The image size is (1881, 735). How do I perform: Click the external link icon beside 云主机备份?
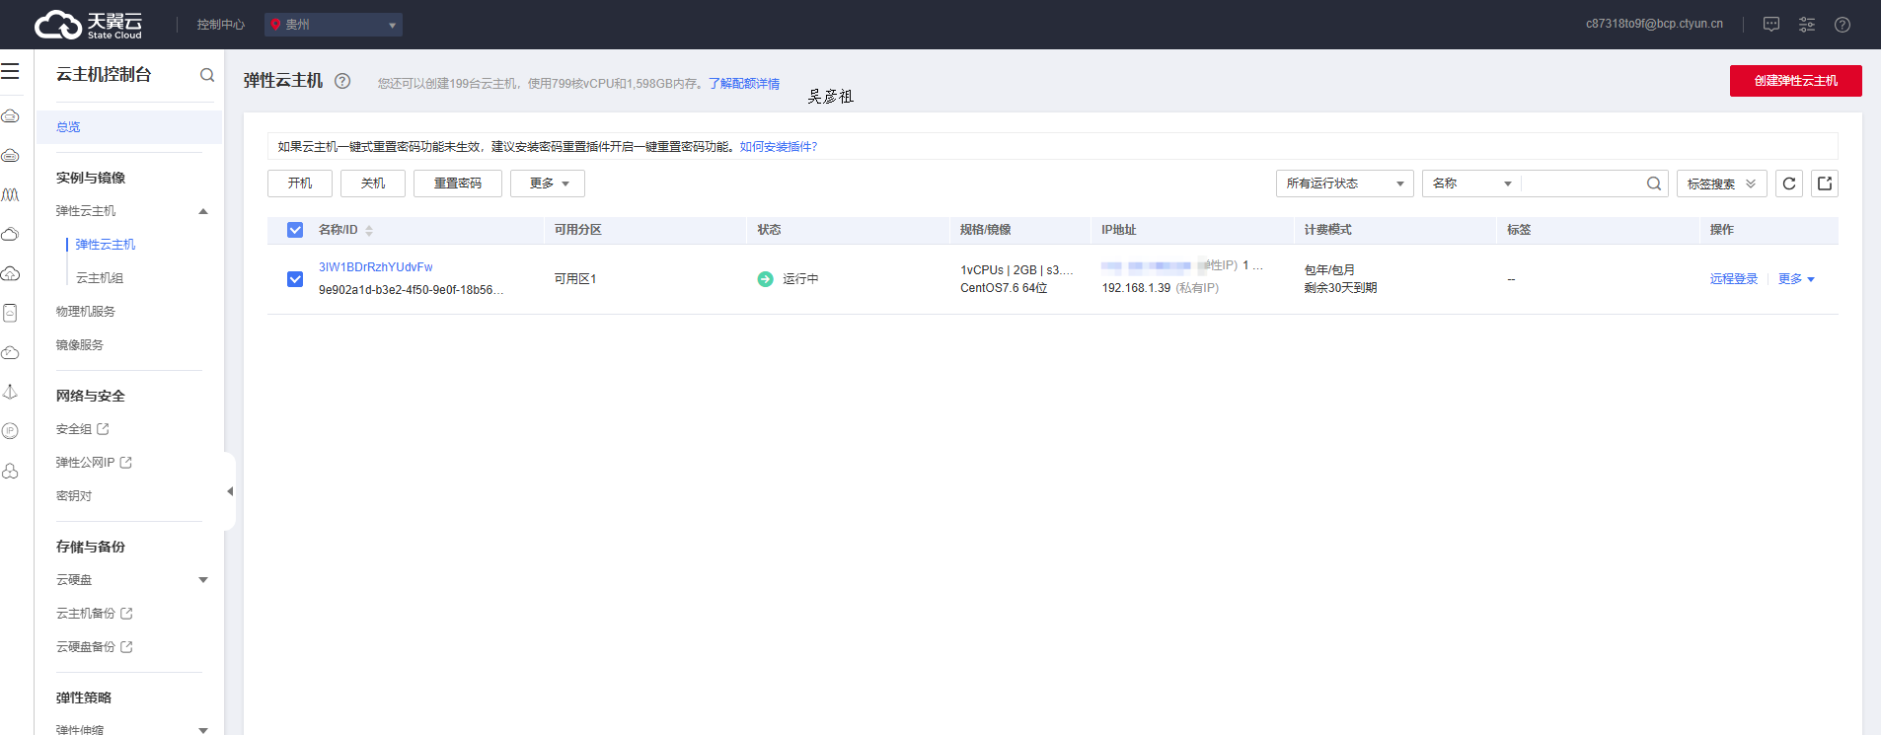pyautogui.click(x=126, y=614)
